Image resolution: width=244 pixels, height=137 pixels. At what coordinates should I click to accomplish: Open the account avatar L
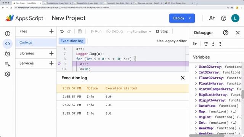pos(235,18)
